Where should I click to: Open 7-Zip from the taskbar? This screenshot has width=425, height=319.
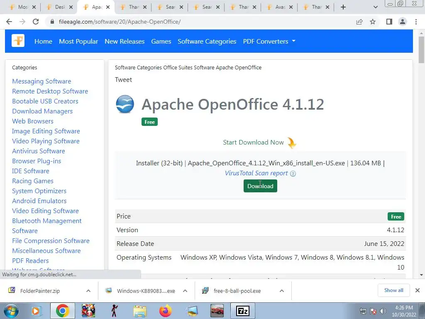[x=243, y=311]
